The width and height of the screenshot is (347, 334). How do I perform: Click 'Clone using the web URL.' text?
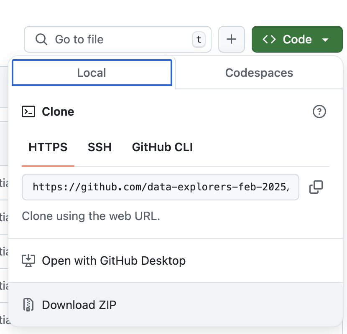91,216
